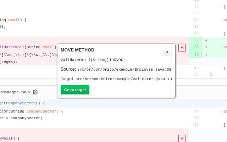
Task: Click the email parameter on the removed ValidateEmail line
Action: (48, 47)
